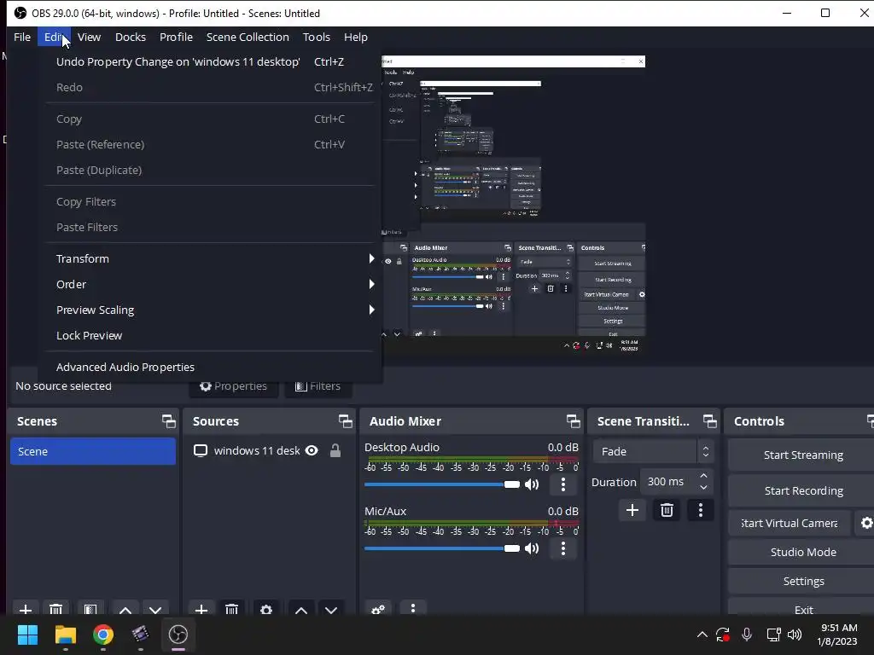Image resolution: width=874 pixels, height=655 pixels.
Task: Move source down arrow in Sources panel
Action: pos(331,609)
